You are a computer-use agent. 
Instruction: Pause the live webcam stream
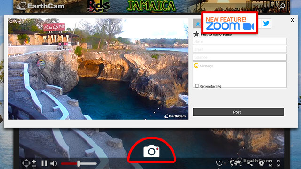click(x=44, y=163)
